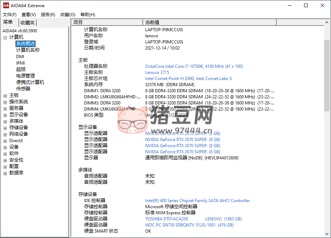Switch to the 收藏夹 tab
This screenshot has height=238, width=331.
(28, 23)
